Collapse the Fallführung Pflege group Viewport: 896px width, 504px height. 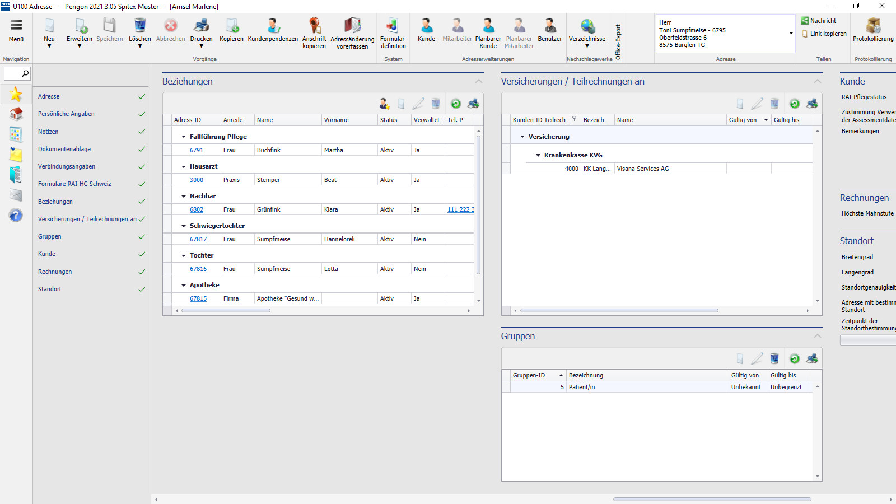184,137
